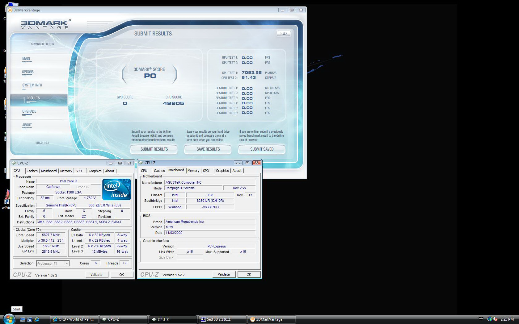Click the network tray icon
The width and height of the screenshot is (519, 324).
tap(489, 319)
